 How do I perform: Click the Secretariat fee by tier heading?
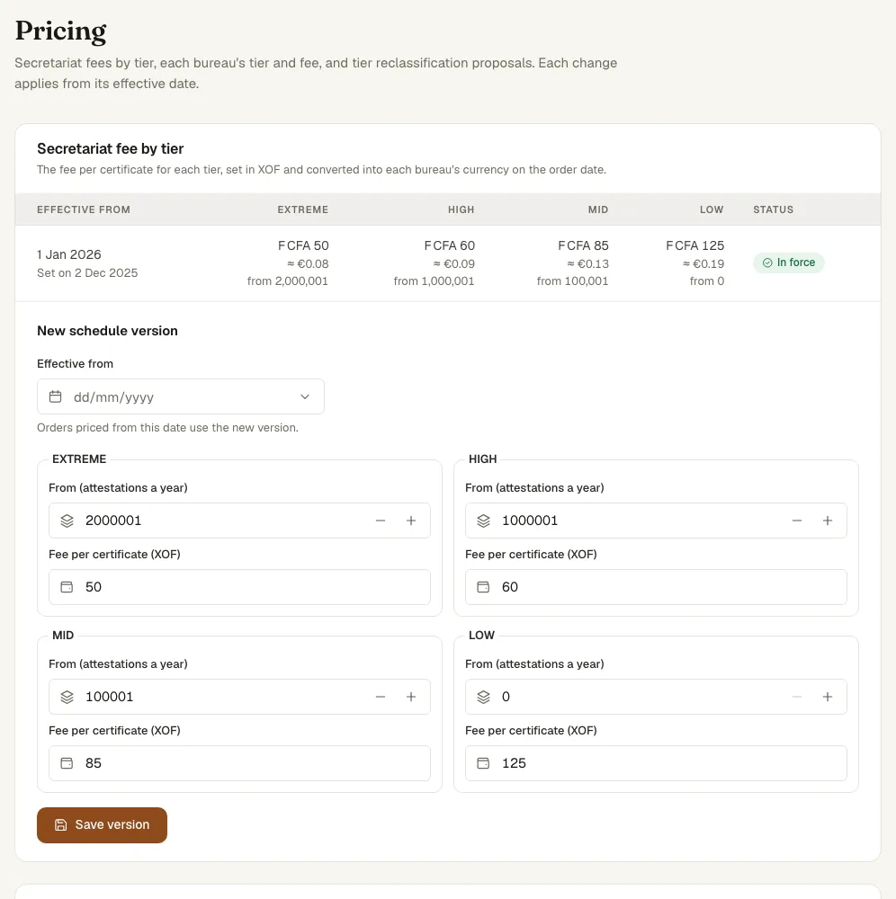click(x=110, y=149)
